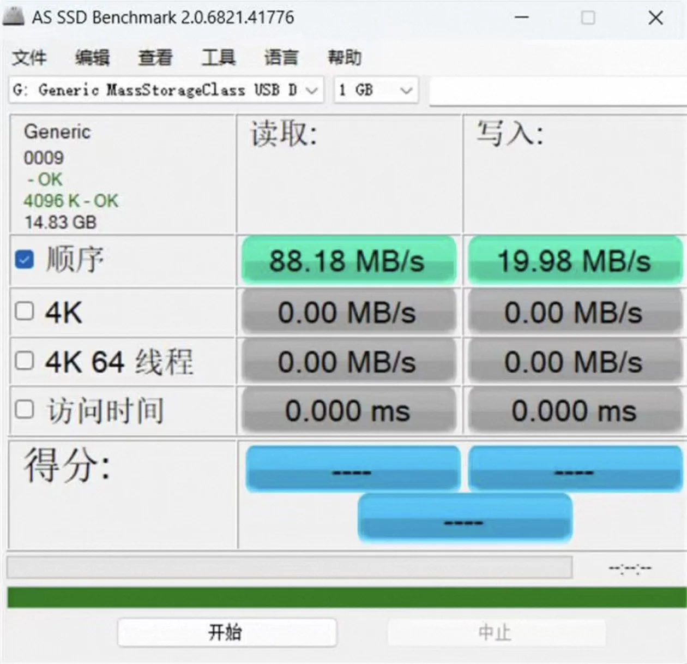
Task: Enable the 访问时间 checkbox
Action: coord(25,409)
